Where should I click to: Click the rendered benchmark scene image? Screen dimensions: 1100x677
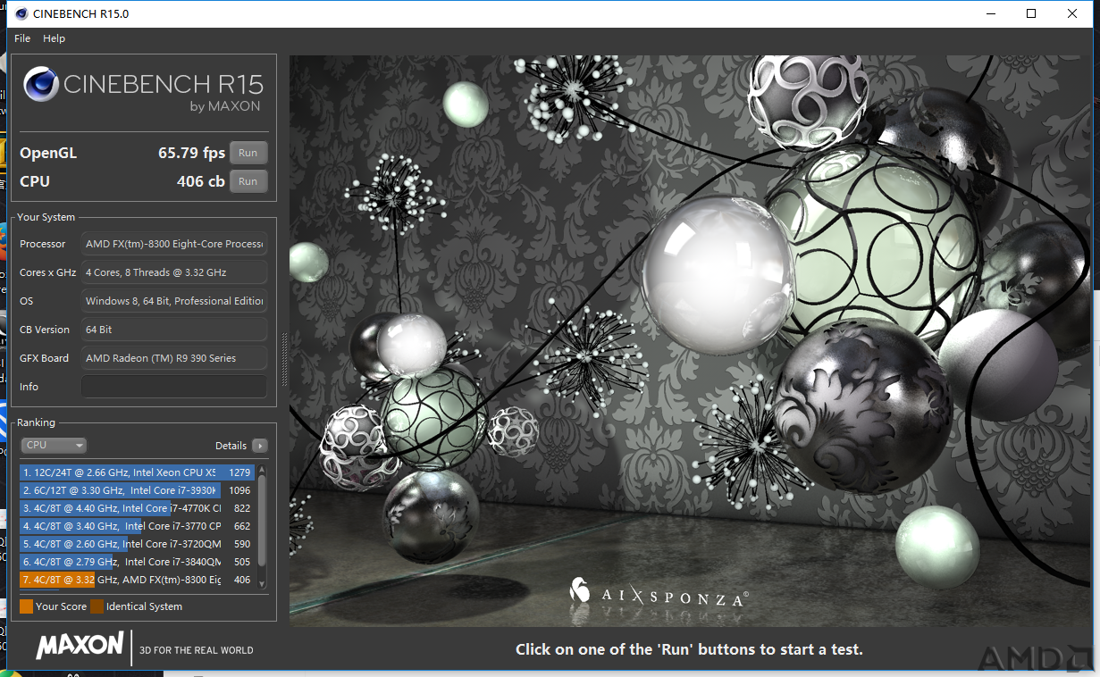pos(690,341)
